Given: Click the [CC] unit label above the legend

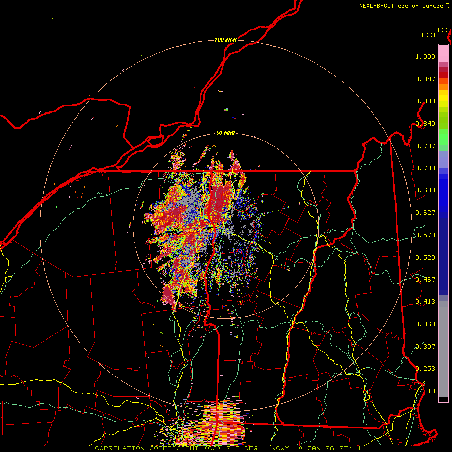Looking at the screenshot, I should tap(429, 35).
